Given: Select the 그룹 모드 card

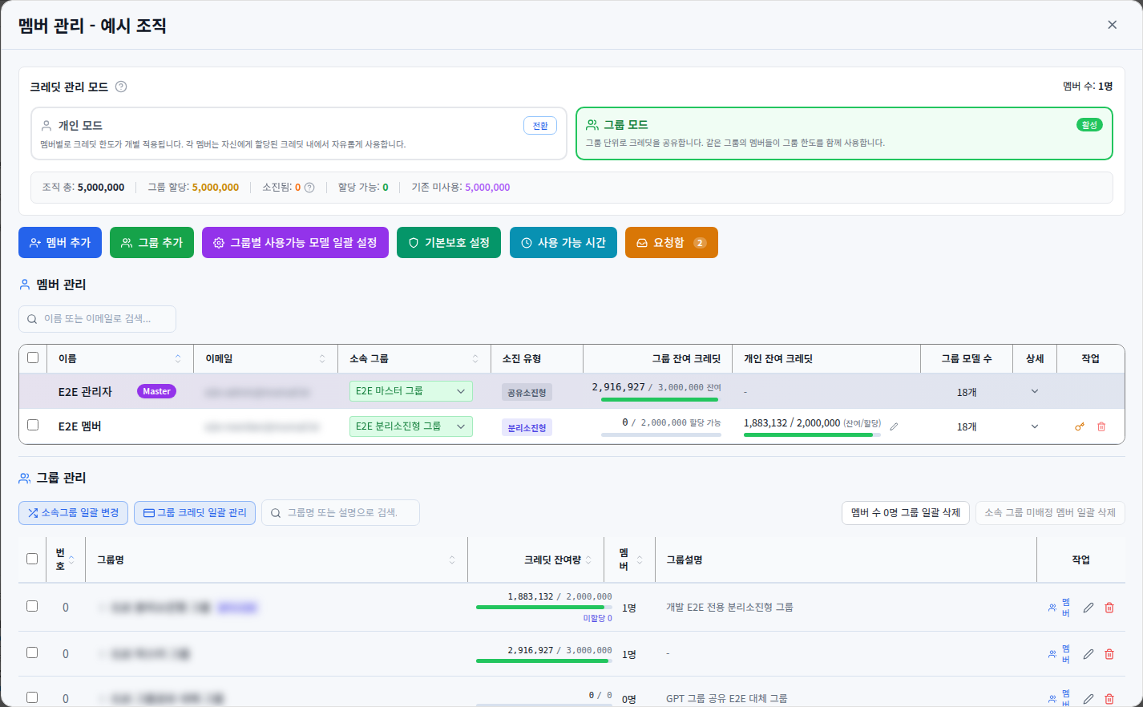Looking at the screenshot, I should [844, 134].
